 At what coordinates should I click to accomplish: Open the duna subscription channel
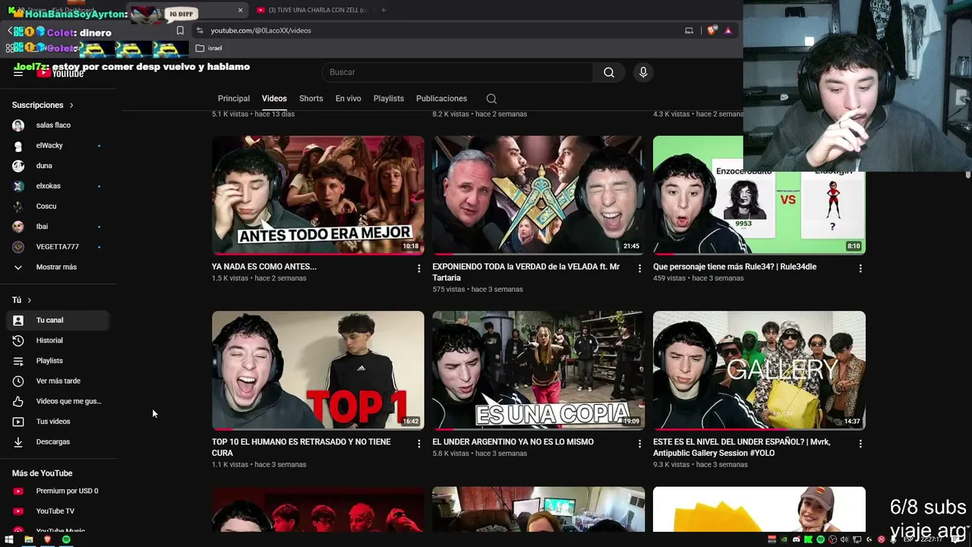coord(58,166)
